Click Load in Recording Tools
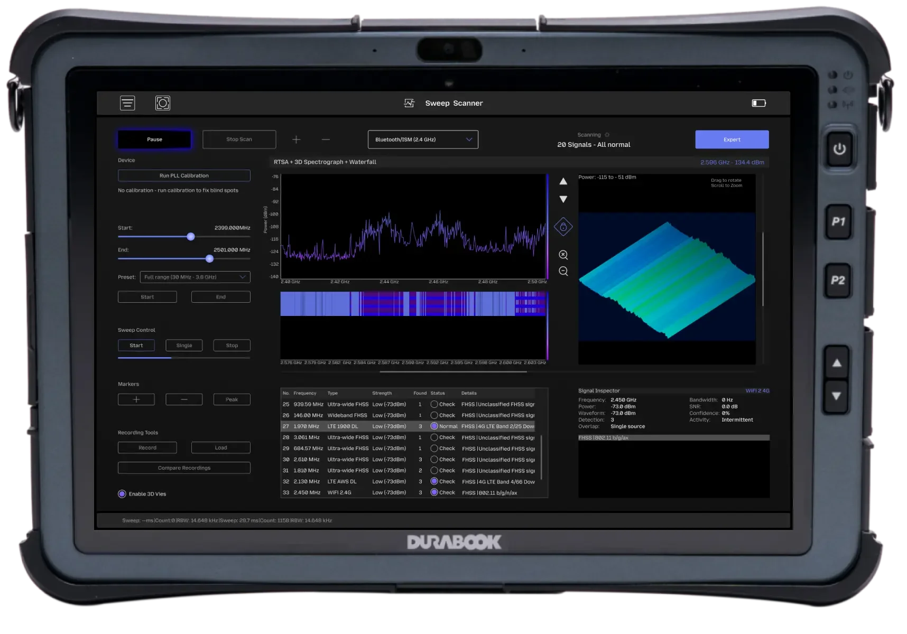 tap(221, 447)
